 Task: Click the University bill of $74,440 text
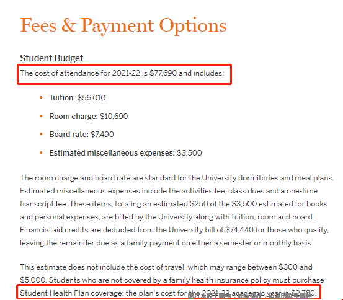click(x=211, y=230)
